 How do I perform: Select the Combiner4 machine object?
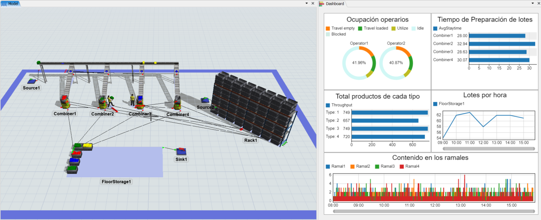pos(177,103)
